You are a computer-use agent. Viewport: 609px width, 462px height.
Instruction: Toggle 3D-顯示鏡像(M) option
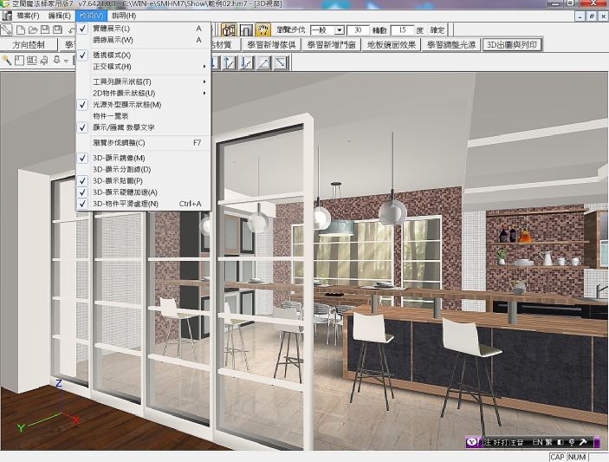click(x=144, y=158)
